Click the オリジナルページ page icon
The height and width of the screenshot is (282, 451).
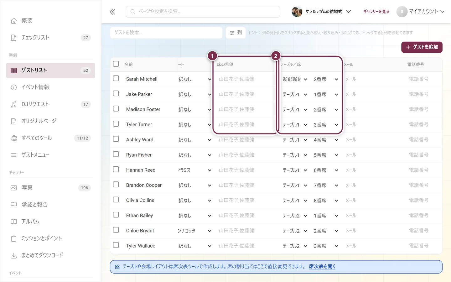14,121
